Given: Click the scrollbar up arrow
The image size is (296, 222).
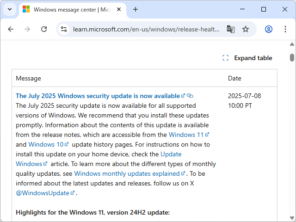Looking at the screenshot, I should point(292,44).
